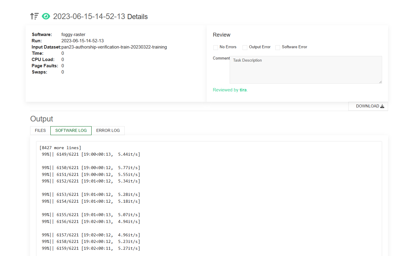Click the comment box resize handle
Screen dimensions: 397x256
click(x=380, y=82)
